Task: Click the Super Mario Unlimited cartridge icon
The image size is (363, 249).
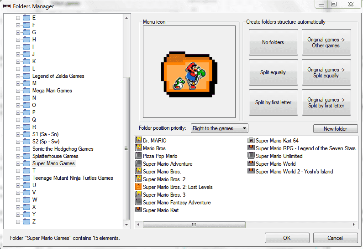Action: (x=251, y=156)
